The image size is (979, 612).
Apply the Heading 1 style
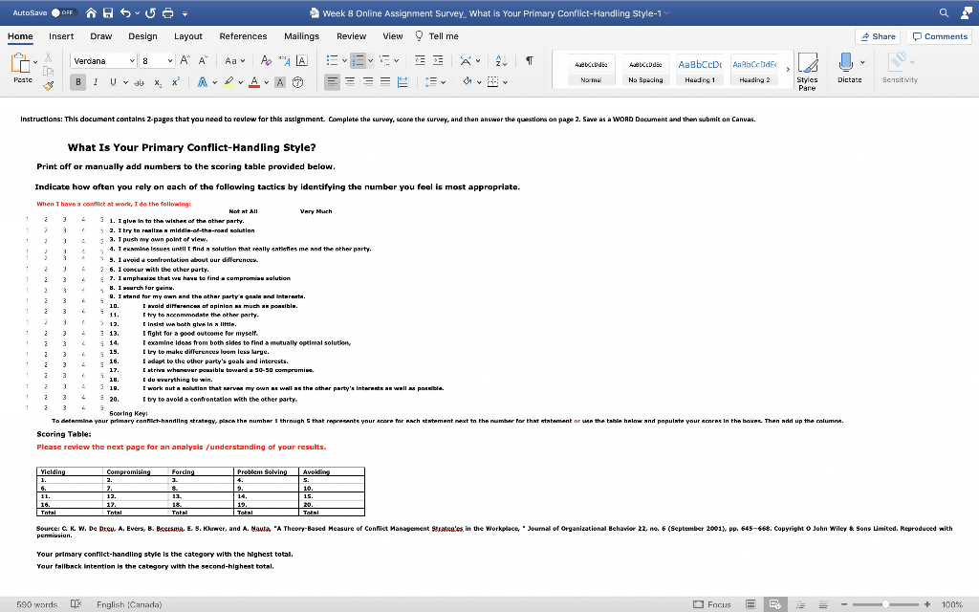700,69
